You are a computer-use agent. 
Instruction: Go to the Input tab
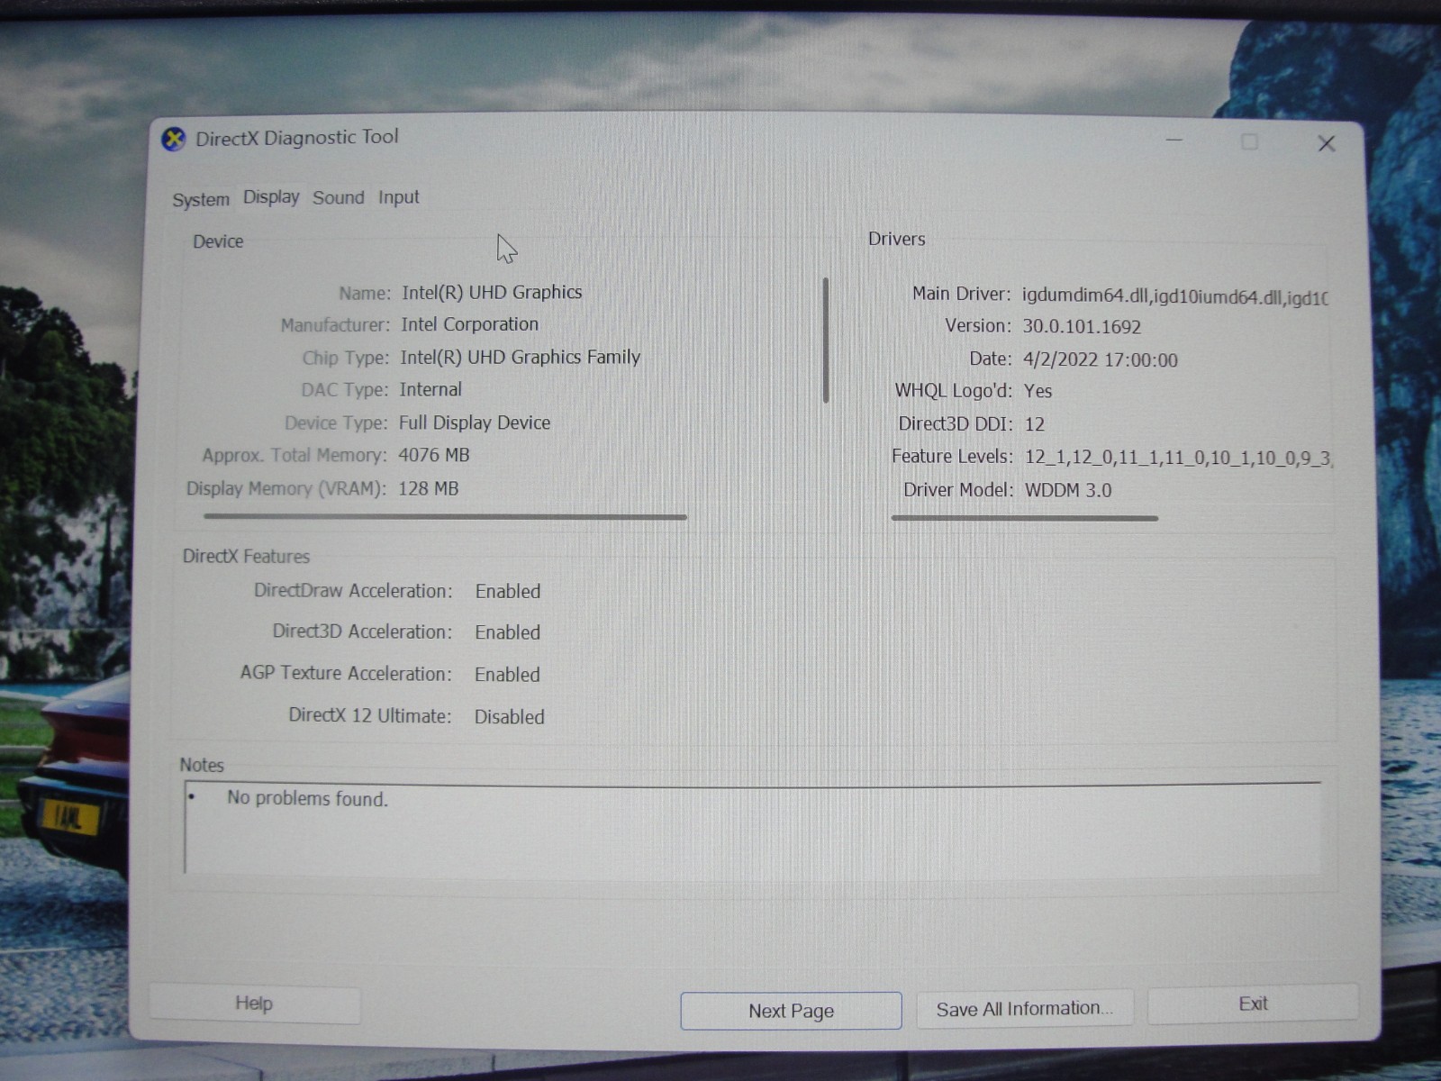point(399,197)
